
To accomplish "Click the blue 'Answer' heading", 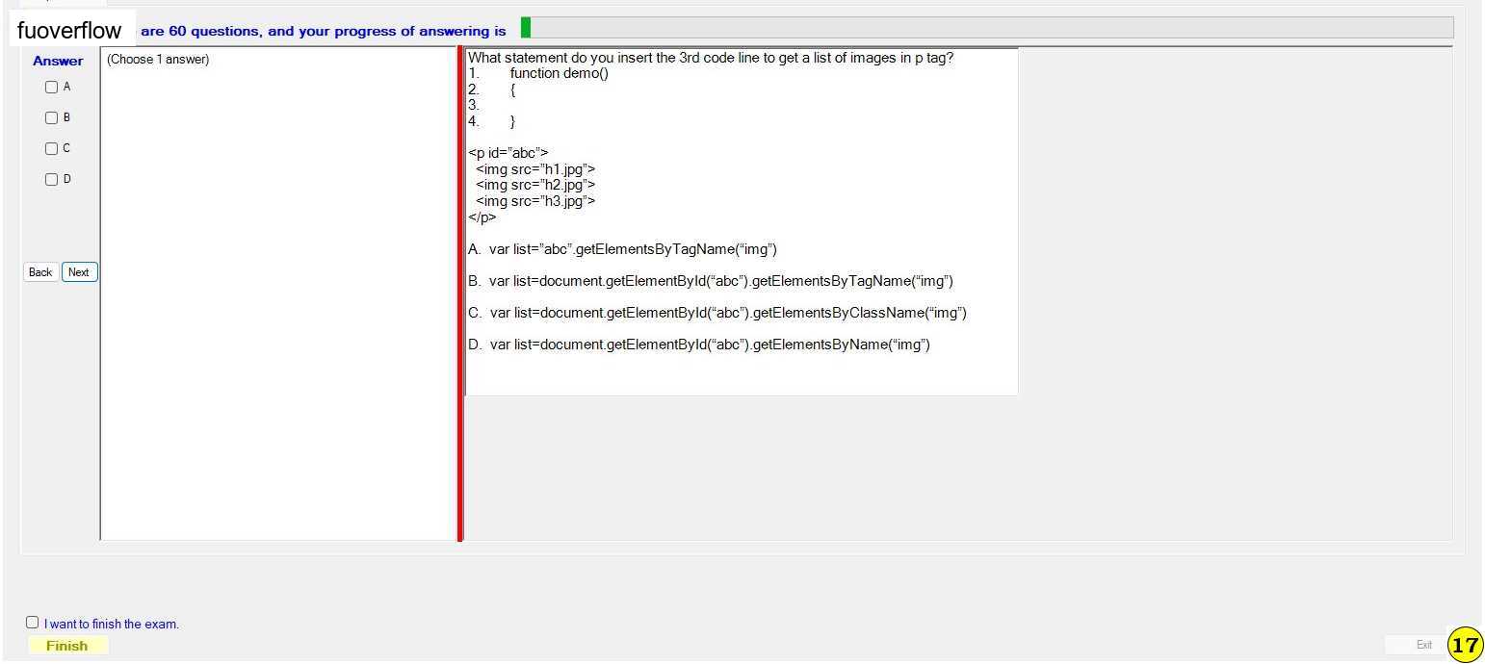I will click(x=58, y=61).
